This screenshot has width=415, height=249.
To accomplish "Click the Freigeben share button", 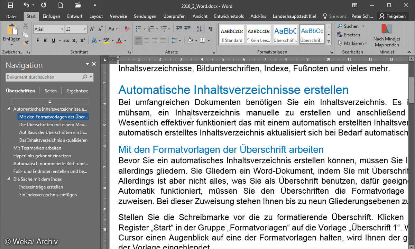I will pyautogui.click(x=392, y=16).
